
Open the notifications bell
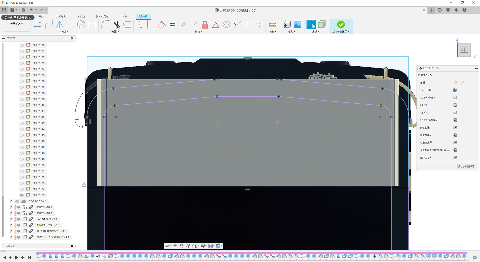(x=456, y=10)
